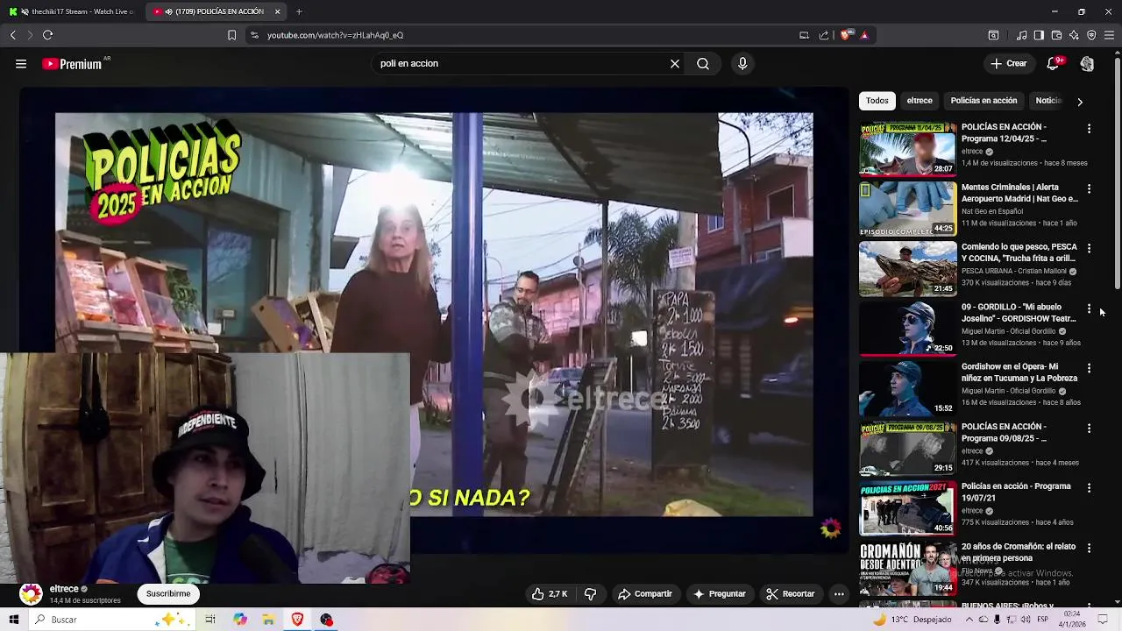Click the Crear button
Image resolution: width=1122 pixels, height=631 pixels.
[x=1009, y=63]
